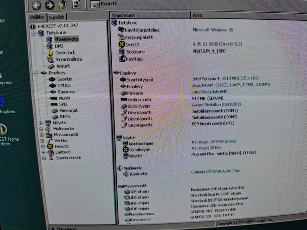Open Explorer desktop shortcut
Image resolution: width=307 pixels, height=230 pixels.
(7, 111)
